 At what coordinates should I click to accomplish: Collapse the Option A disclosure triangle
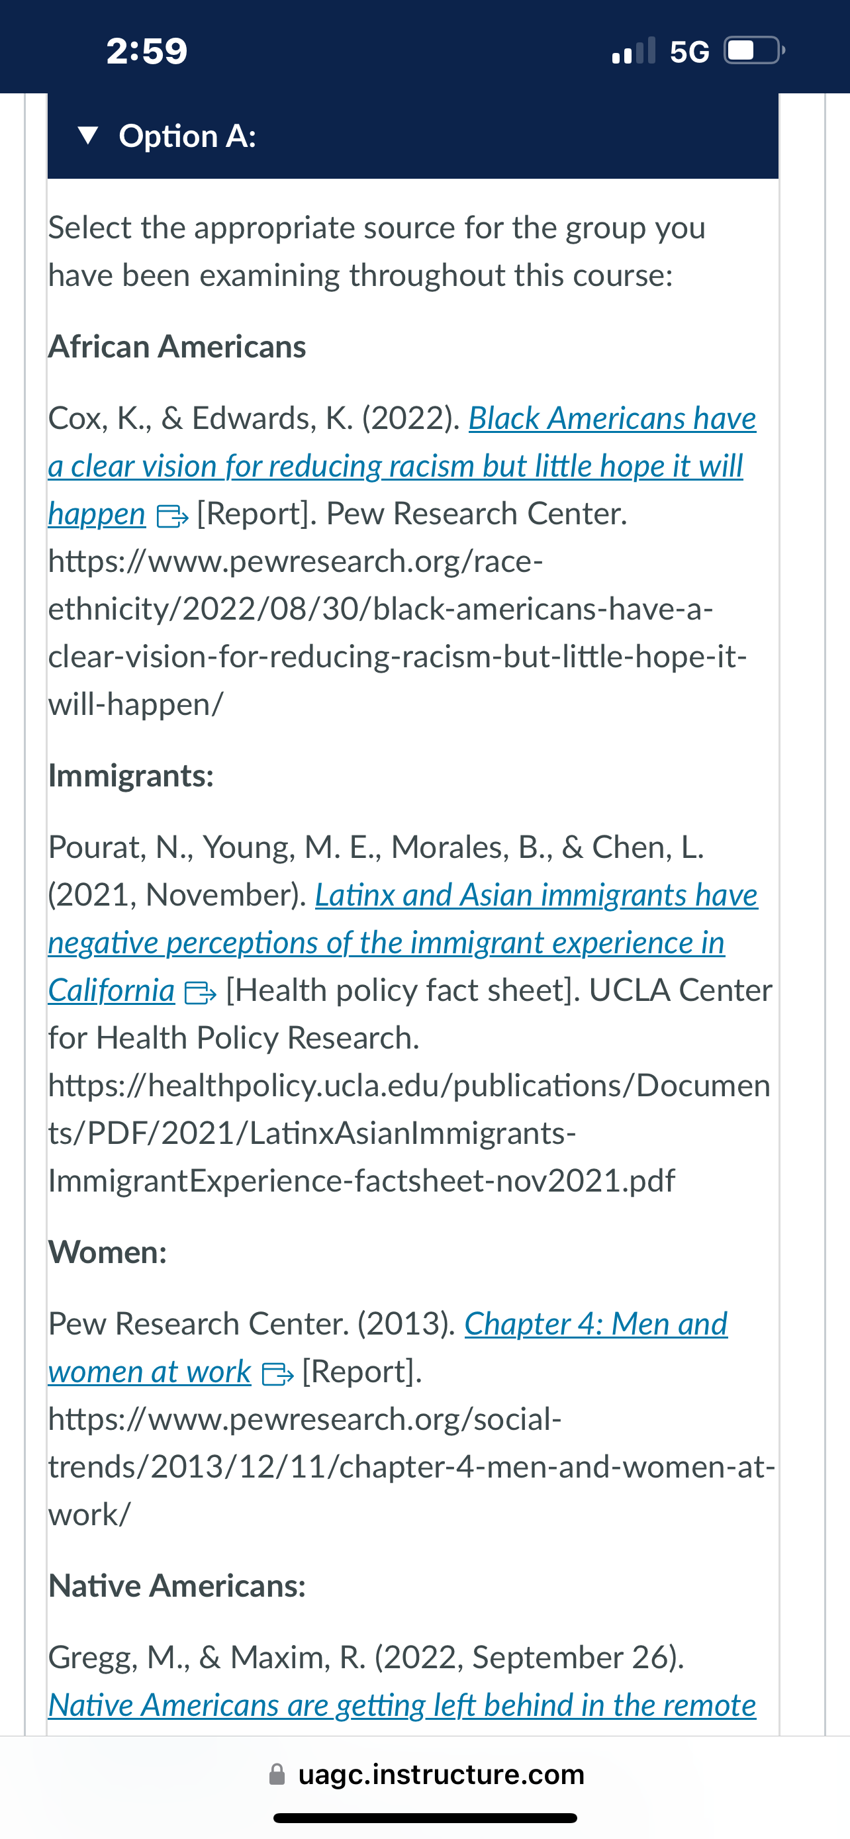[x=88, y=136]
